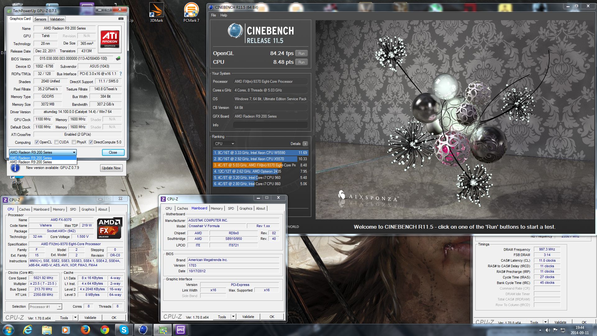This screenshot has width=597, height=336.
Task: Launch Firefox from the taskbar
Action: [85, 330]
